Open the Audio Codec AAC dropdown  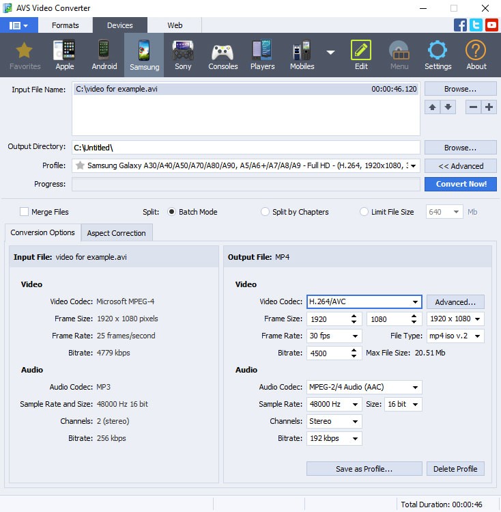[x=415, y=388]
